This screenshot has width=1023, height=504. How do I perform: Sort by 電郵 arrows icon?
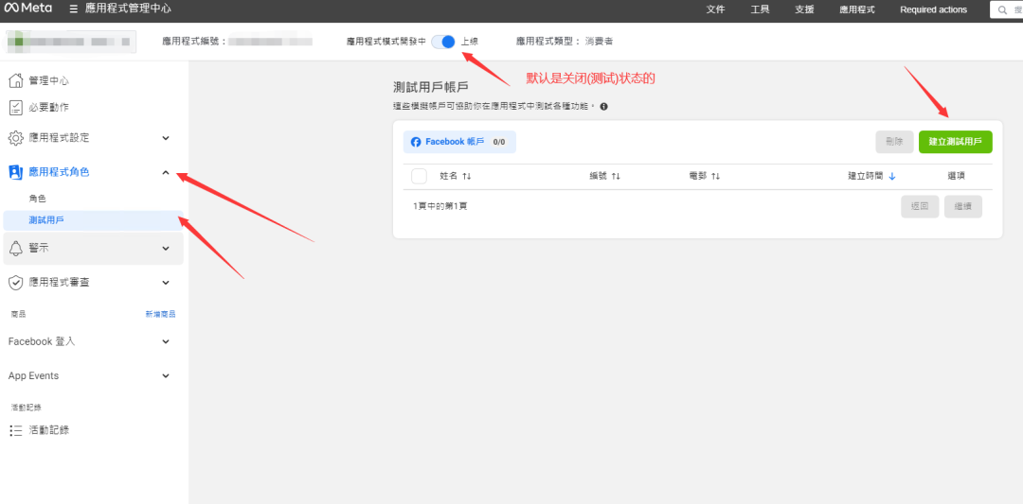click(x=715, y=177)
